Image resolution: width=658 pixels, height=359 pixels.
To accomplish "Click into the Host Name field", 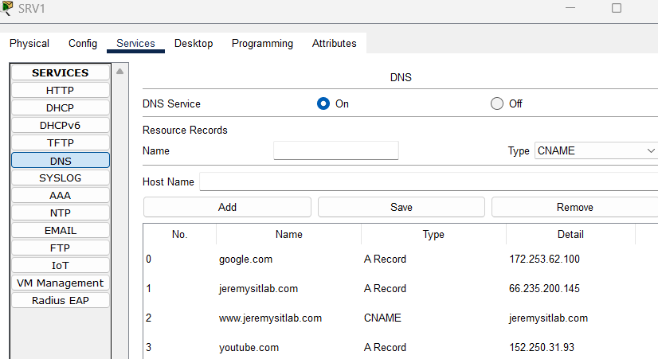I will (x=428, y=181).
